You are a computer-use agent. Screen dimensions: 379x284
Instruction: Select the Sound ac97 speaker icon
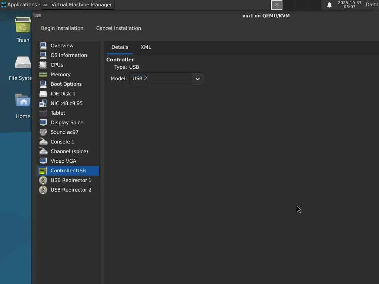point(43,132)
